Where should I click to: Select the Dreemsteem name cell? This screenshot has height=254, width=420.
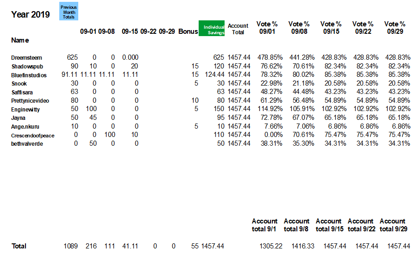tap(26, 58)
